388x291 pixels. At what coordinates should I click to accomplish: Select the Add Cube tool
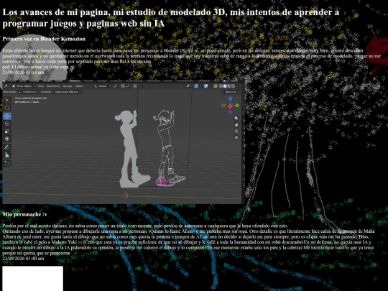(x=7, y=163)
